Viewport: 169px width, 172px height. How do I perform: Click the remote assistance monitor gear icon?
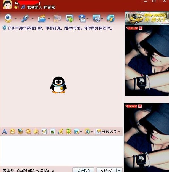click(x=96, y=18)
